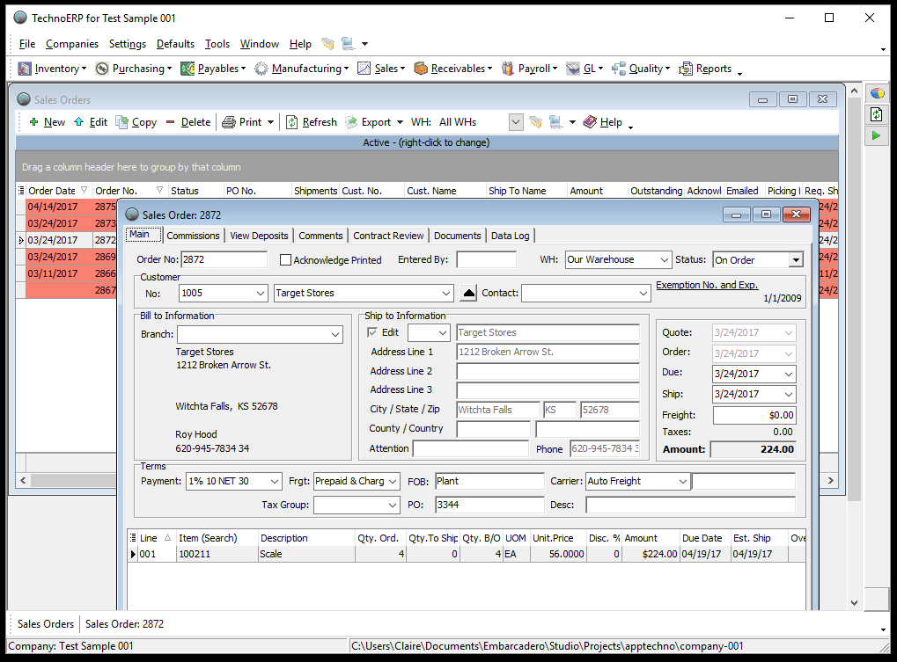Expand the Bill to Branch dropdown
Screen dimensions: 897x662
[335, 335]
